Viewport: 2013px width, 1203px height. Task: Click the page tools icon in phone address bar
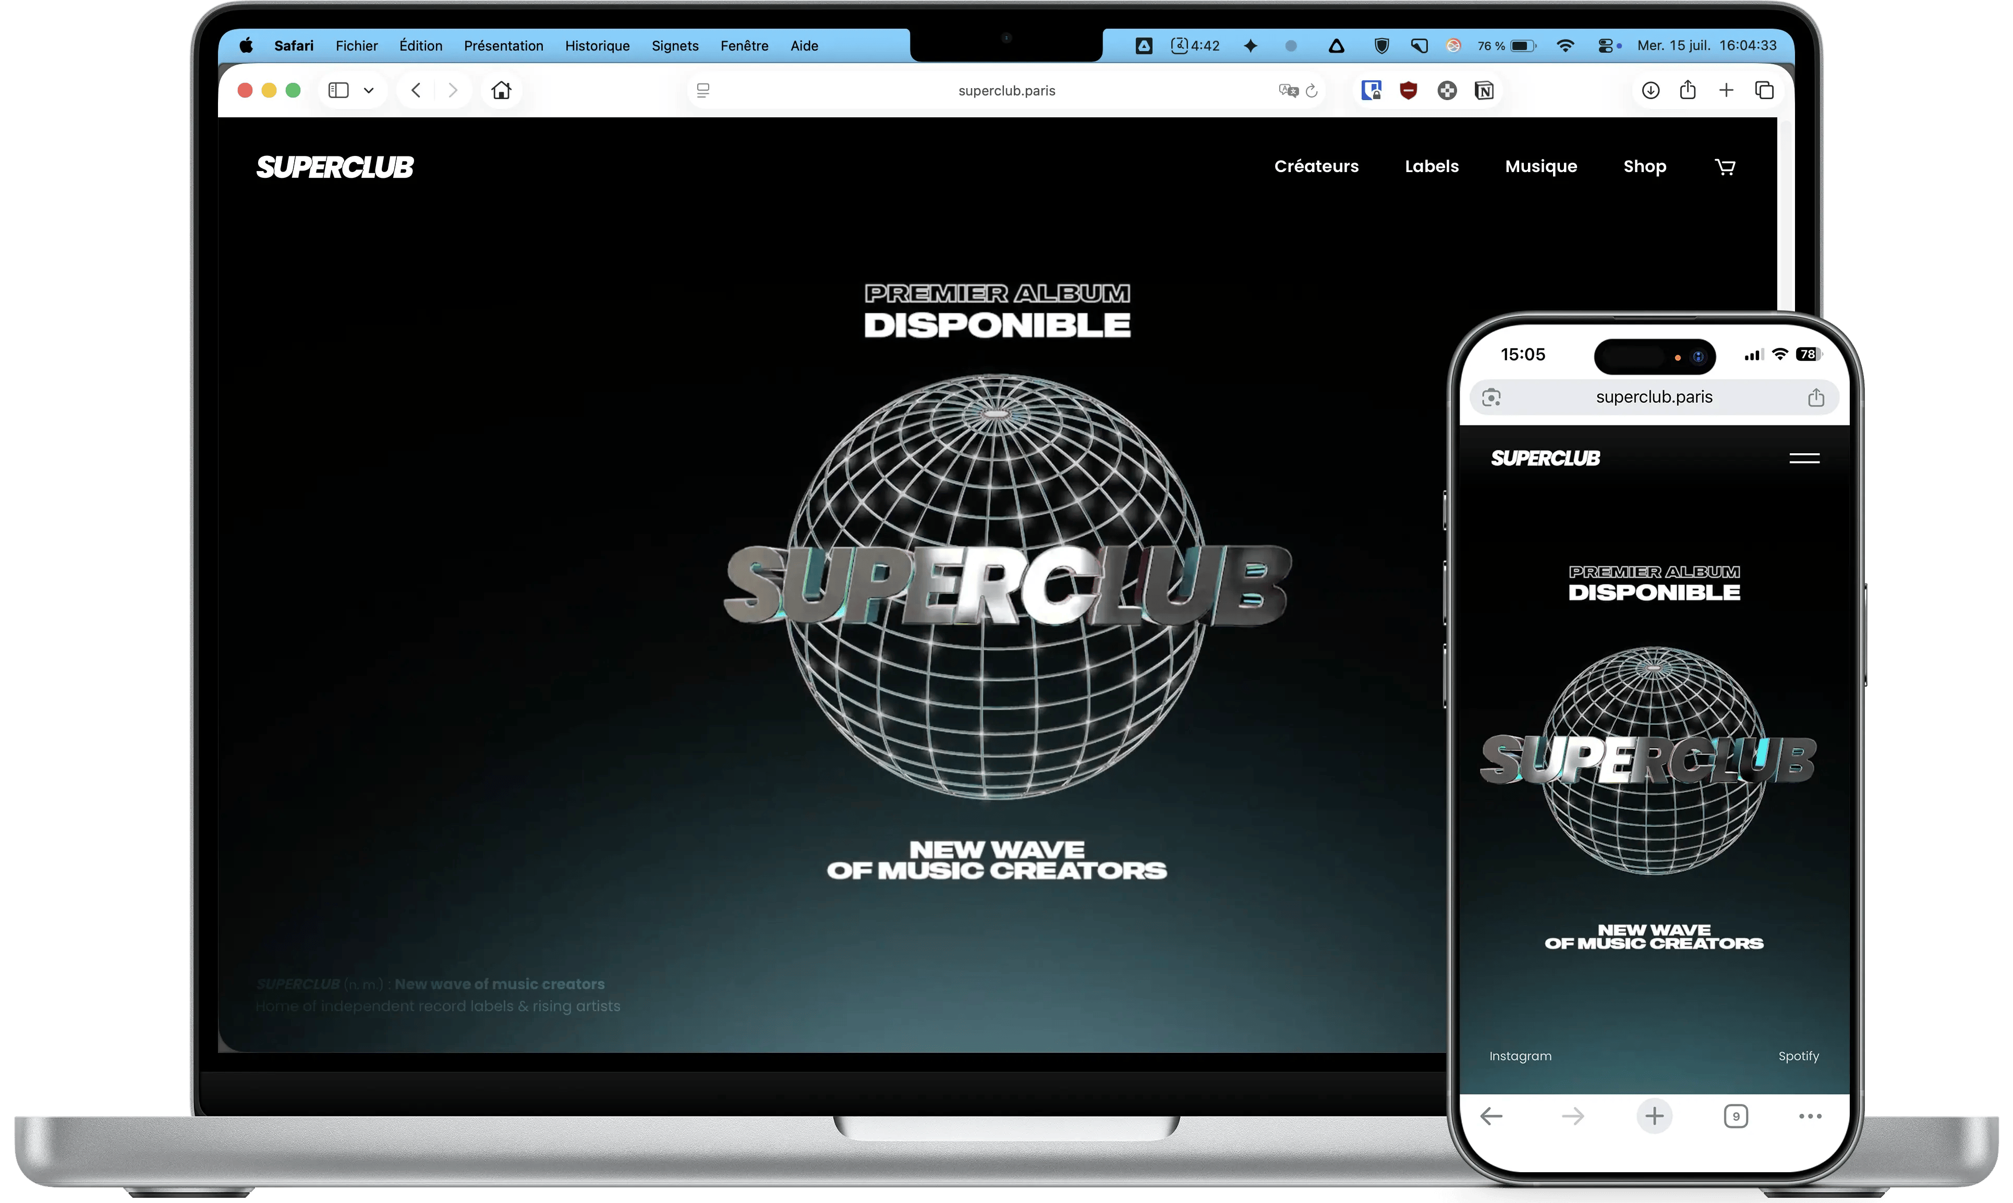coord(1491,397)
